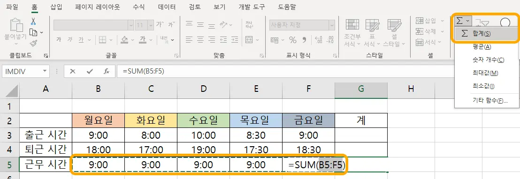Click the middle align icon

pyautogui.click(x=200, y=24)
